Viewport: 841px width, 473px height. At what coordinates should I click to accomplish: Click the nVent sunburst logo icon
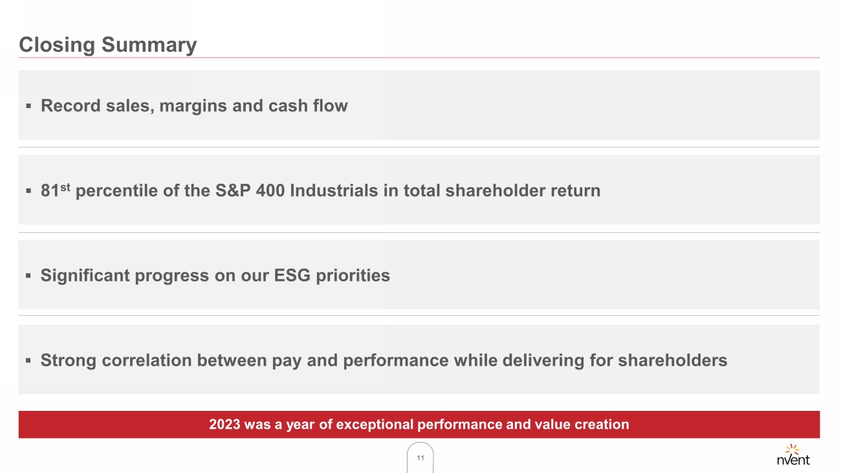[792, 448]
